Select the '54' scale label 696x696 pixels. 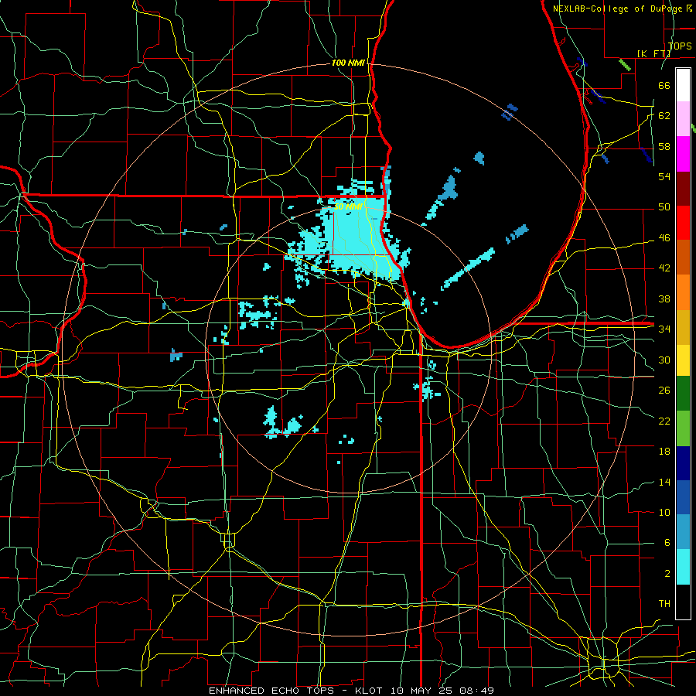click(664, 176)
